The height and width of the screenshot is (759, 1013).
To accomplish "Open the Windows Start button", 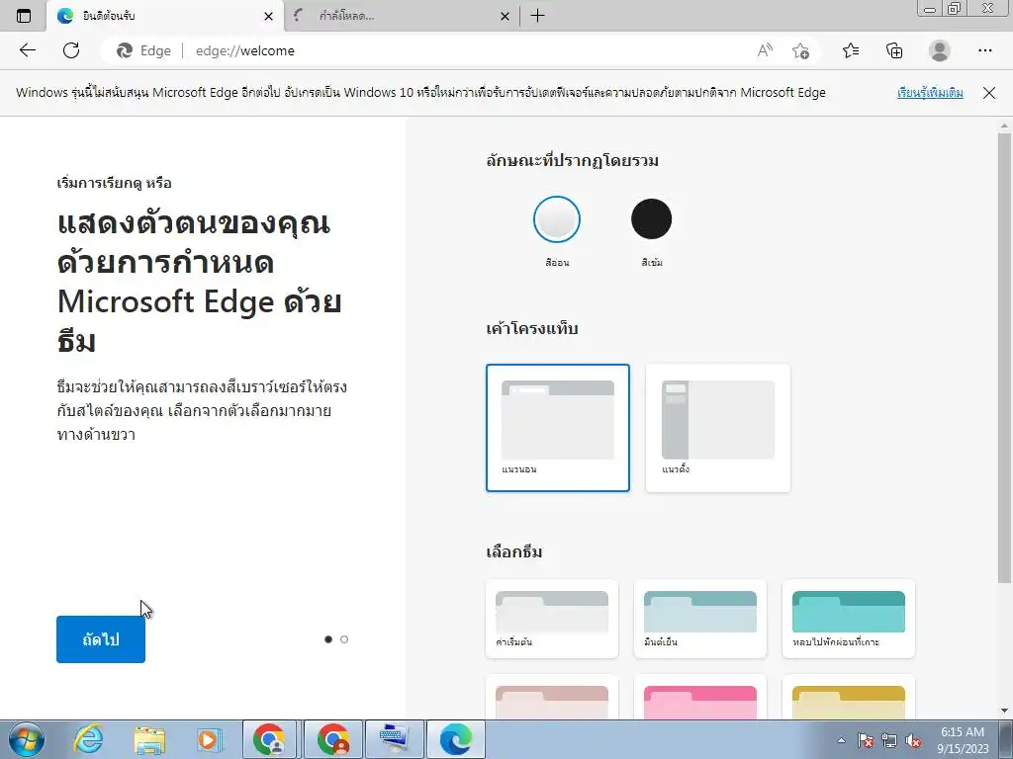I will 27,739.
